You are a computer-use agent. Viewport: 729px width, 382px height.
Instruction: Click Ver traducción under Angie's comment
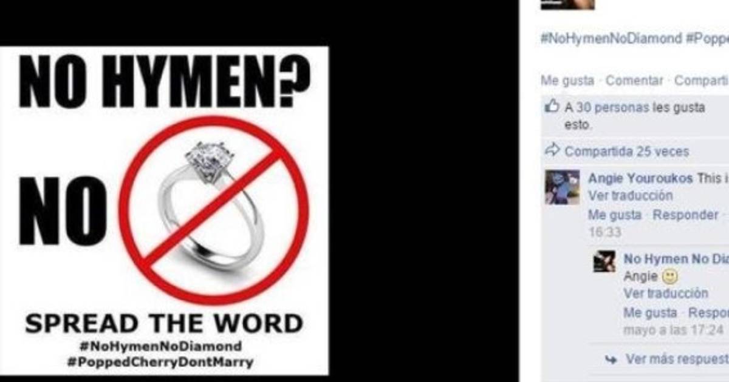pyautogui.click(x=630, y=196)
